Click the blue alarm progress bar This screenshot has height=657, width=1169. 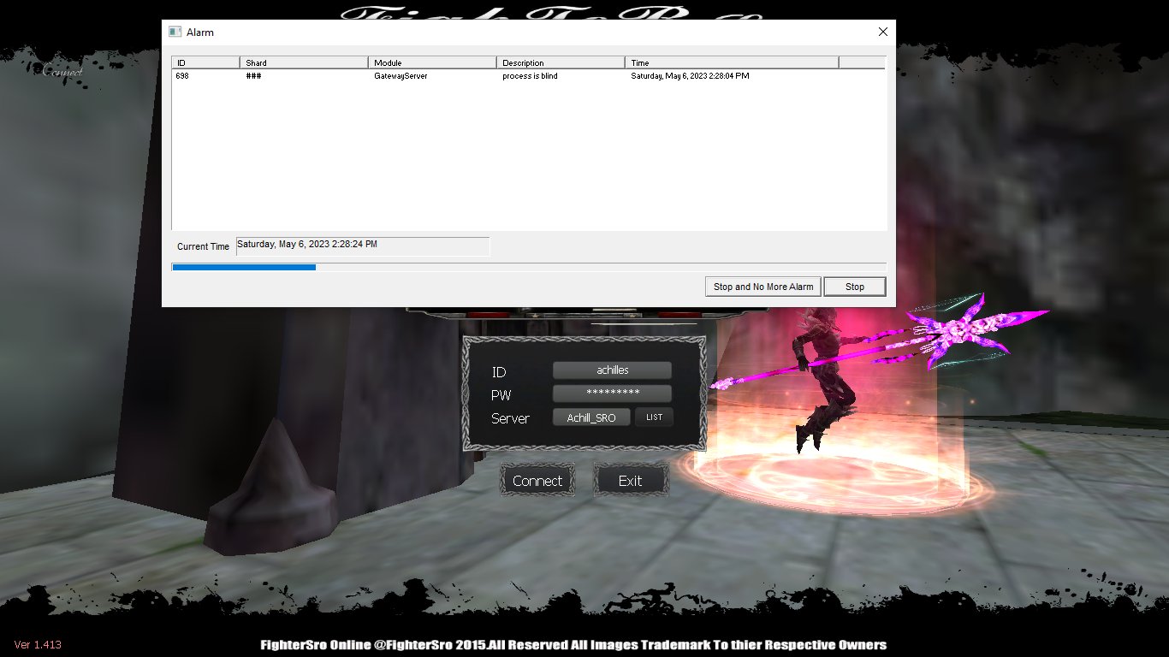pos(244,267)
